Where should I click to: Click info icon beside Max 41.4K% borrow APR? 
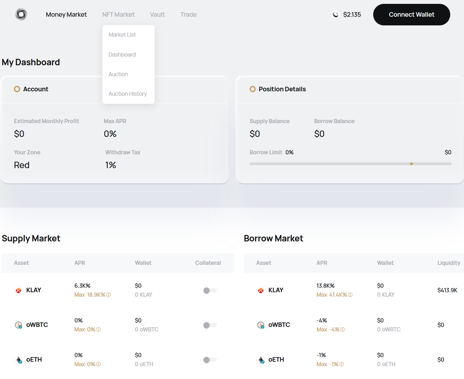(350, 295)
